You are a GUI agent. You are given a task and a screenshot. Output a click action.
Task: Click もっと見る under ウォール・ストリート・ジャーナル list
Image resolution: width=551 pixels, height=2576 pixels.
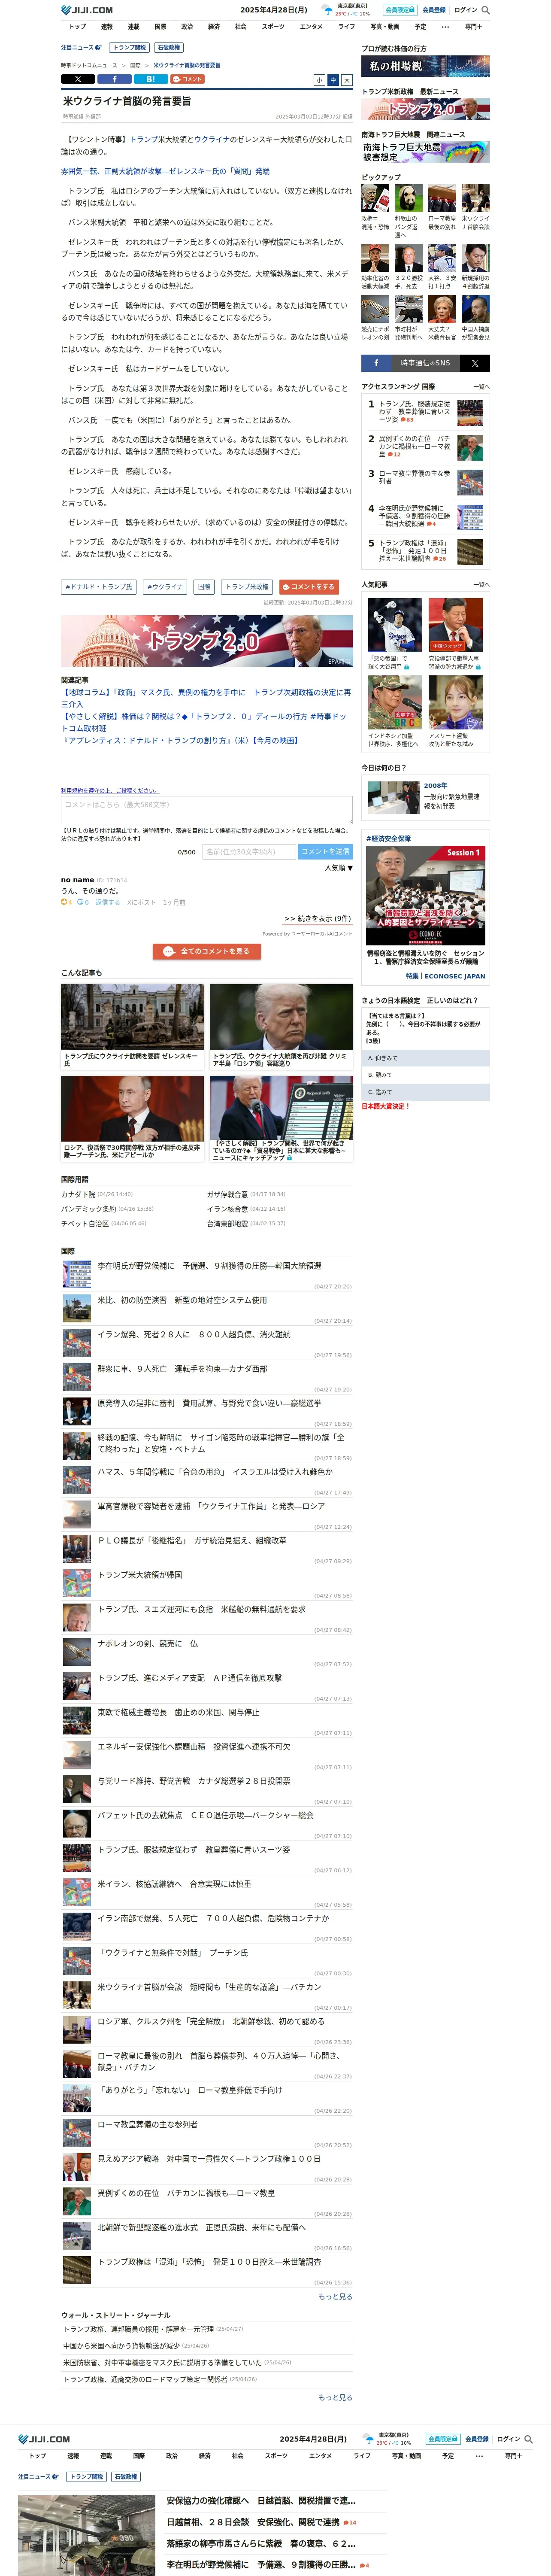(x=335, y=2398)
